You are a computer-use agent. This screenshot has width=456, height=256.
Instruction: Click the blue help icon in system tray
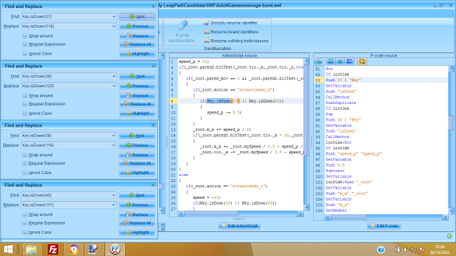coord(381,249)
